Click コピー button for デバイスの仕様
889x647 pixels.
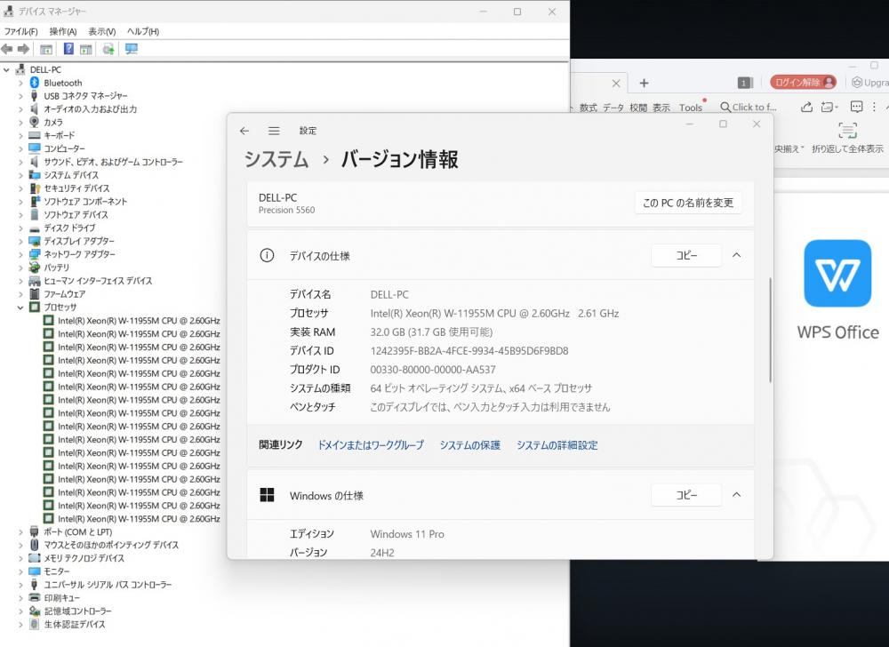pos(686,256)
